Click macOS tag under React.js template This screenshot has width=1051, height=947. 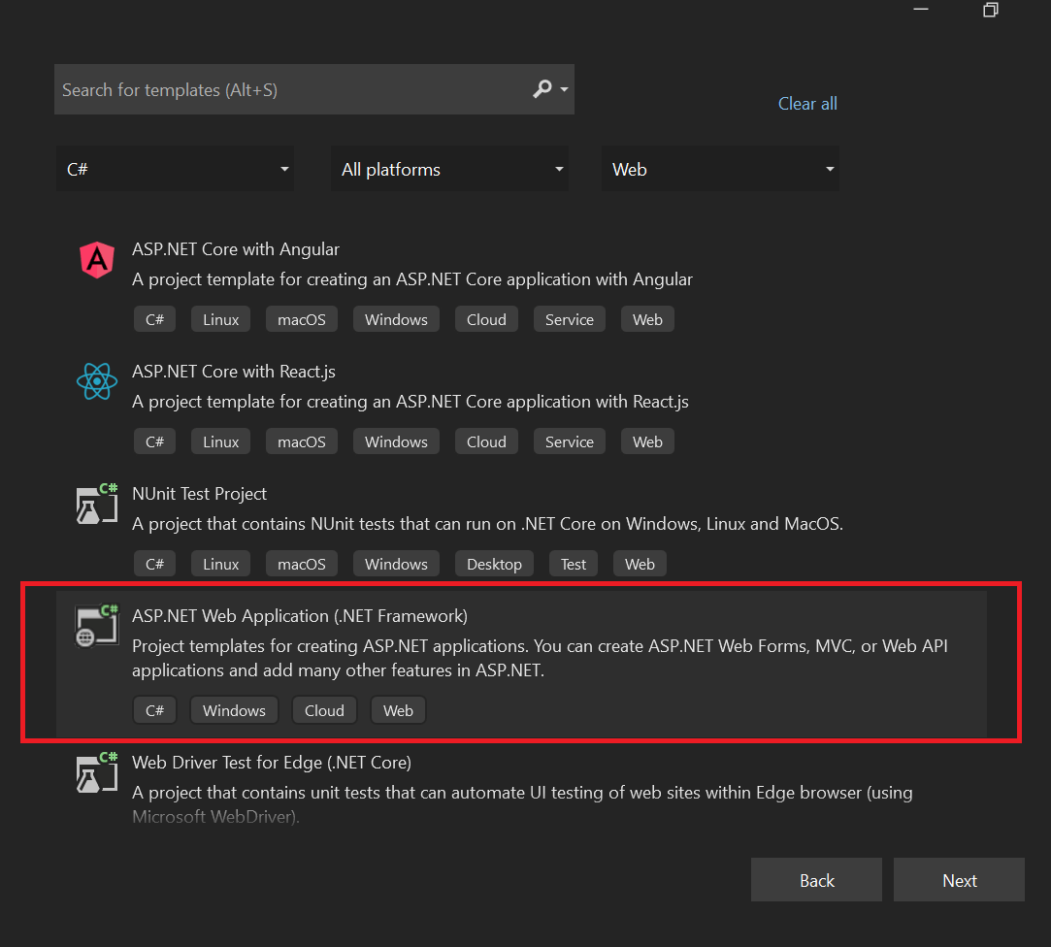click(302, 441)
